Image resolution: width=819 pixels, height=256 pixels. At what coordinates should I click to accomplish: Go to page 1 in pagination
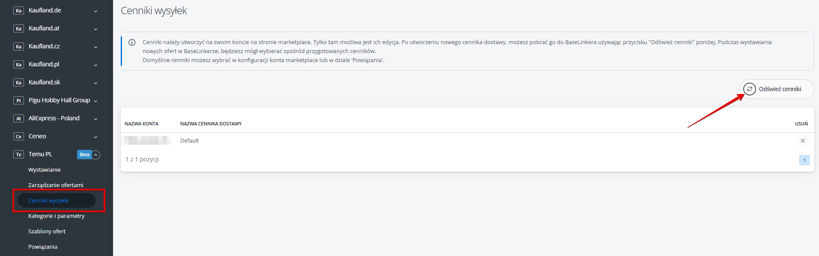[x=804, y=160]
